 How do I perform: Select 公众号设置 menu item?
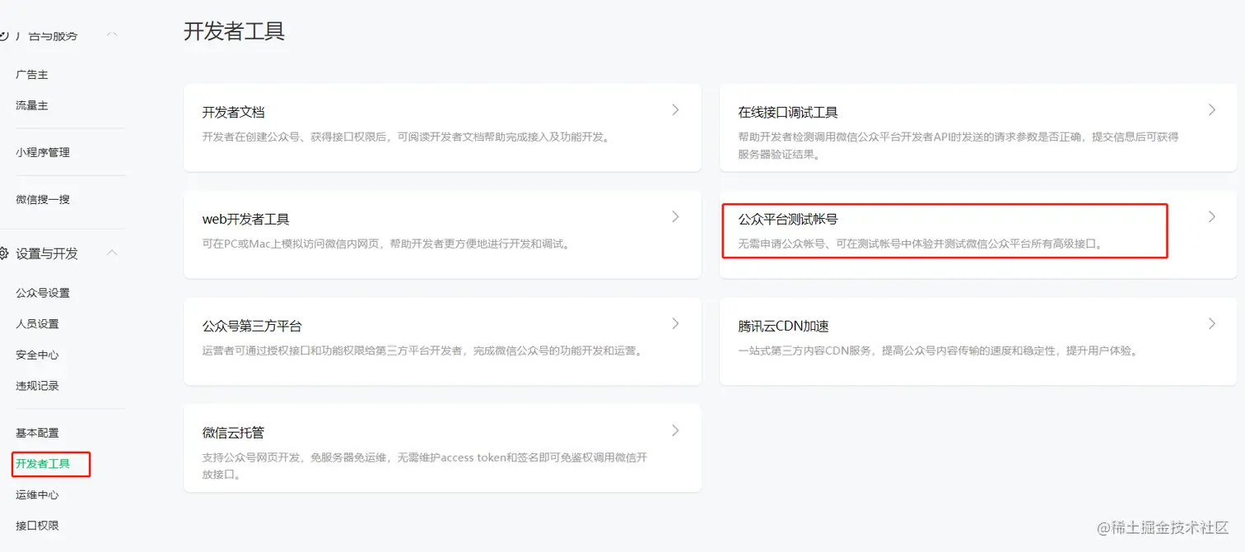[x=43, y=293]
